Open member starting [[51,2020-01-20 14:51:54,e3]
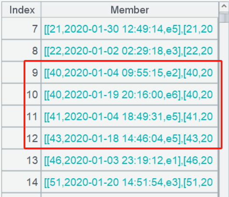Image resolution: width=229 pixels, height=197 pixels. 130,182
